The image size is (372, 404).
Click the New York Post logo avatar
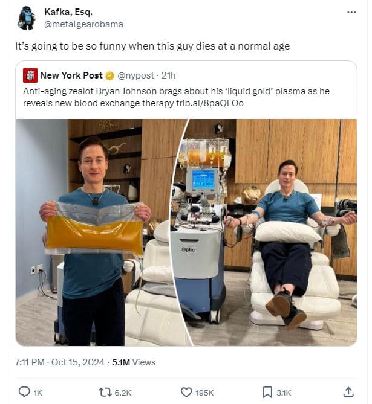pos(30,75)
